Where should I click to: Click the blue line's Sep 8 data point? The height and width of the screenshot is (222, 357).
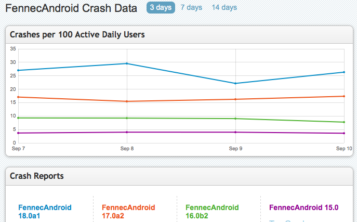[x=127, y=63]
